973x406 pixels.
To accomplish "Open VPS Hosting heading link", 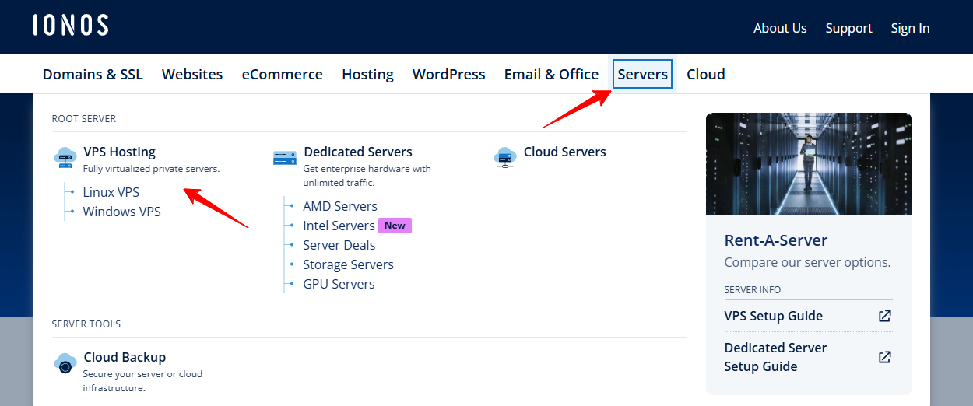I will tap(119, 152).
